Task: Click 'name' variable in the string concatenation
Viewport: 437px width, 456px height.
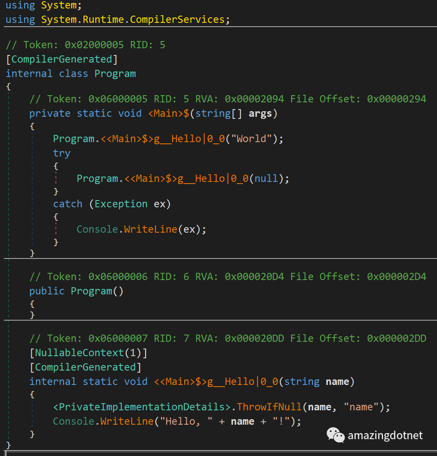Action: 242,421
